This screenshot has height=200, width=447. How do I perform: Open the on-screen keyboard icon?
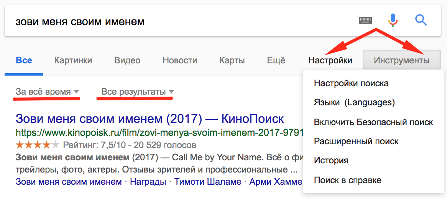tap(365, 20)
